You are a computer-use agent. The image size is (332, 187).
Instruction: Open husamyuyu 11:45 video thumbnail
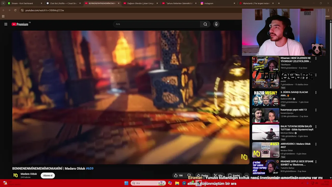(x=266, y=115)
